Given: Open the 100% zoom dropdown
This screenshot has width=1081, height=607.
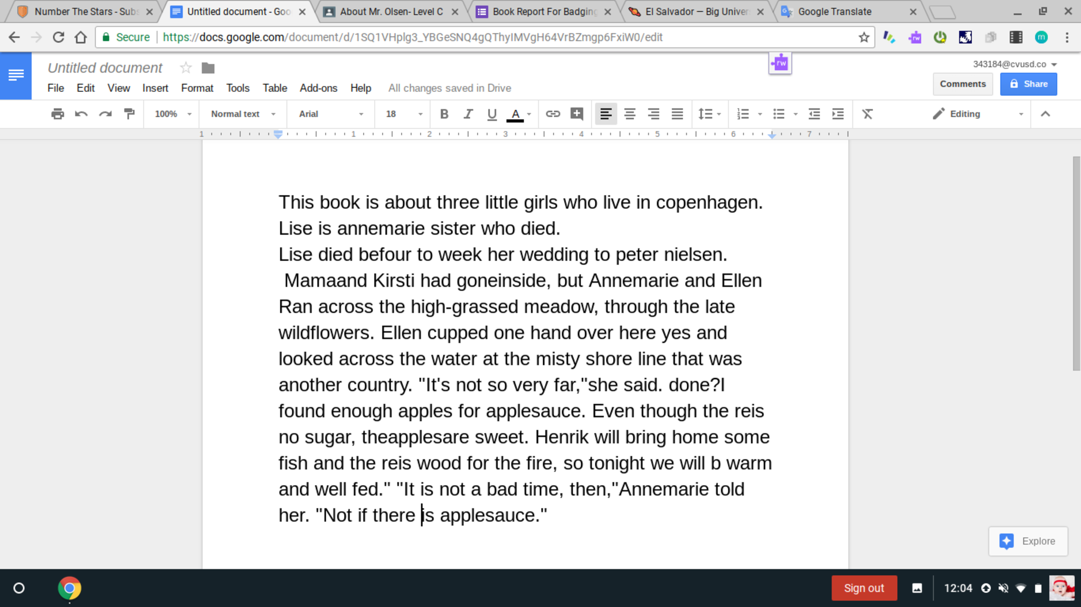Looking at the screenshot, I should click(173, 114).
